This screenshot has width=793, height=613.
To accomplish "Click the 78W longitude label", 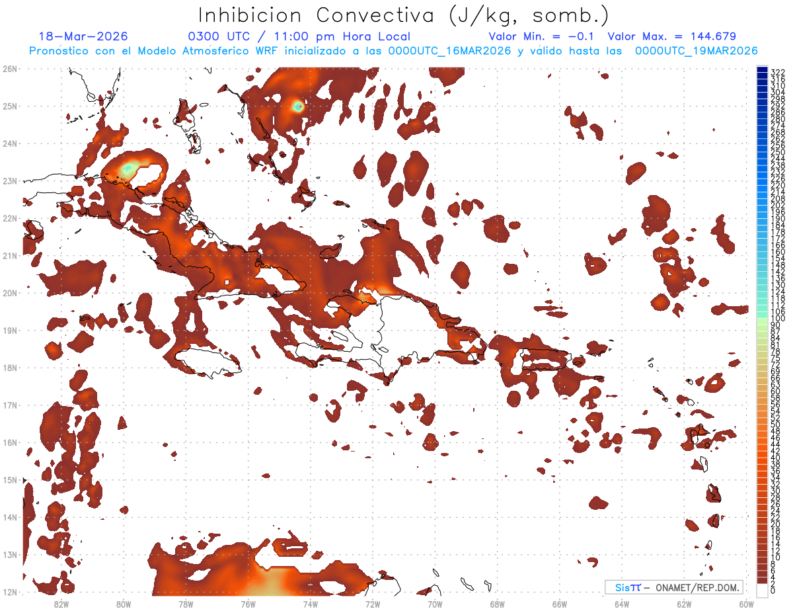I will coord(186,604).
